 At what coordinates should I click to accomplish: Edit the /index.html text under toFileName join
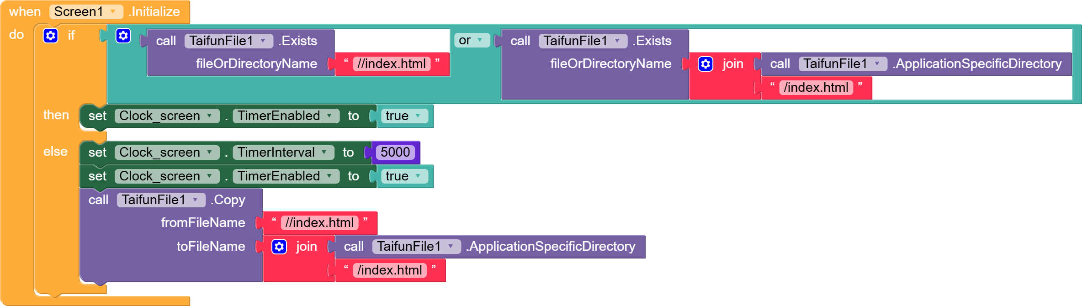coord(389,270)
